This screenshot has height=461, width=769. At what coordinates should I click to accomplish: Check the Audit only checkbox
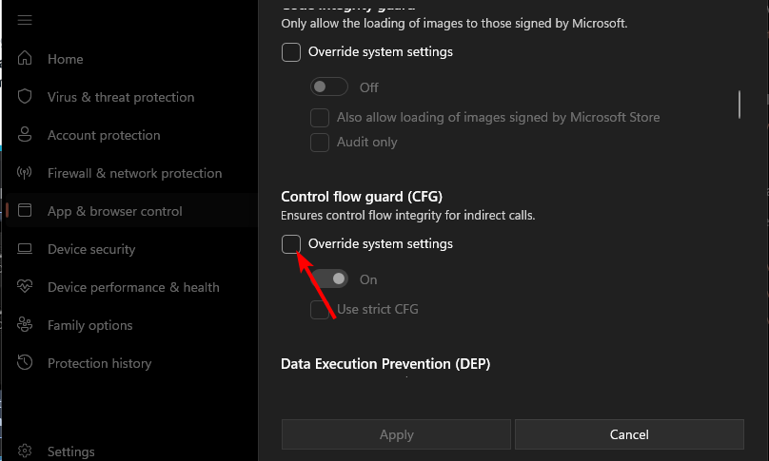(320, 143)
